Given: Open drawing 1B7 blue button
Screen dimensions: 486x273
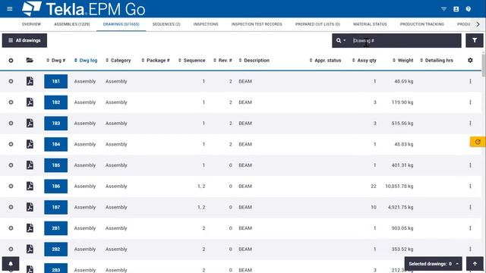Looking at the screenshot, I should coord(55,207).
